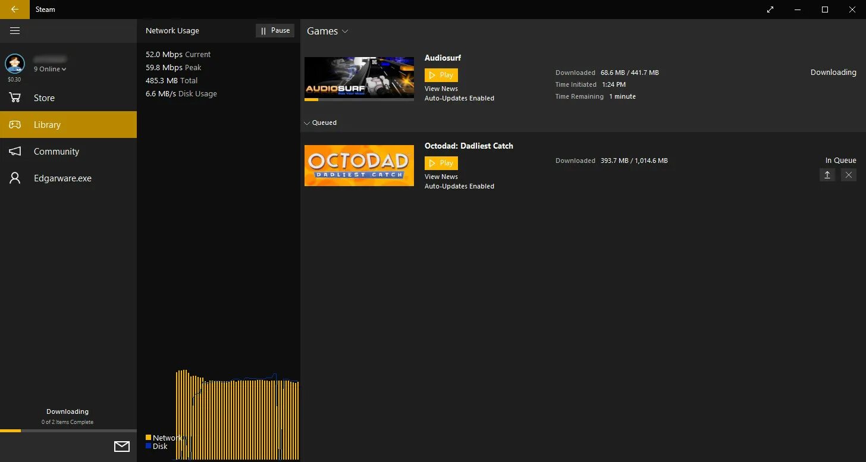Screen dimensions: 866x462
Task: Move Octodad up in the download queue
Action: (x=827, y=175)
